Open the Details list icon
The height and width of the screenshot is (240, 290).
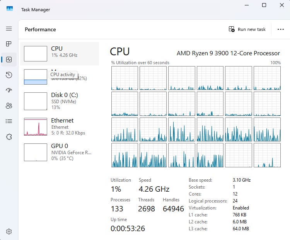tap(9, 121)
